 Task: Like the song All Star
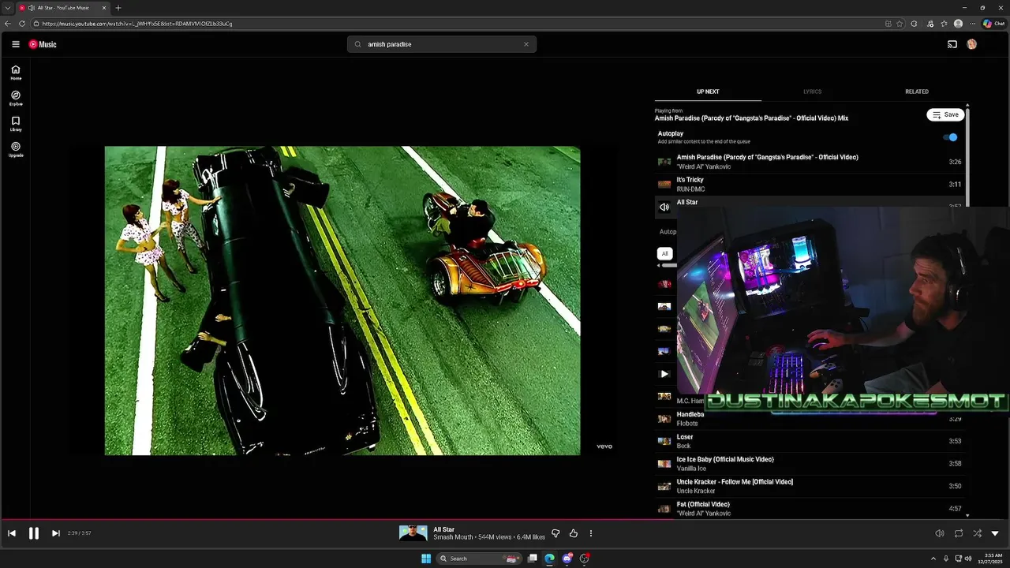point(574,533)
